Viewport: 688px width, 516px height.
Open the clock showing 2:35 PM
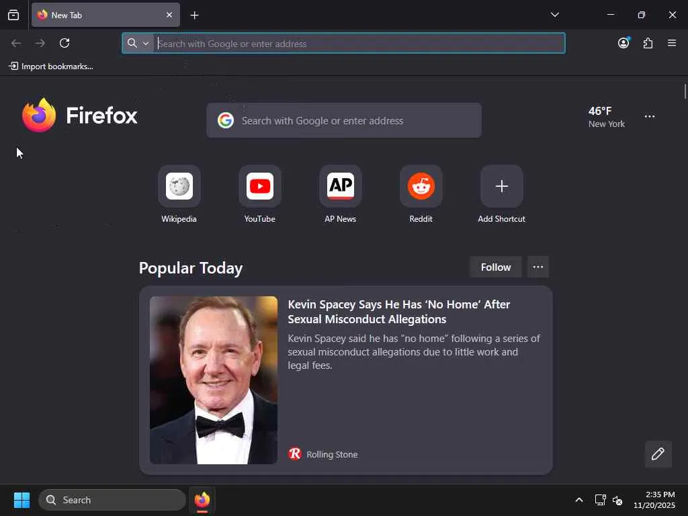tap(654, 500)
